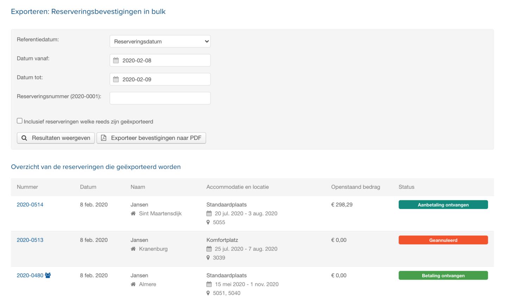Click the calendar icon in Datum tot field
Screen dimensions: 507x300
[116, 79]
